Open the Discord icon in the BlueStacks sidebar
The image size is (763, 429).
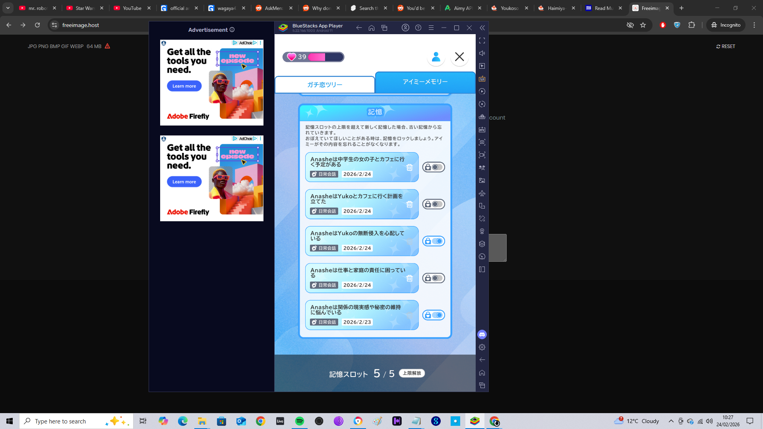point(482,334)
